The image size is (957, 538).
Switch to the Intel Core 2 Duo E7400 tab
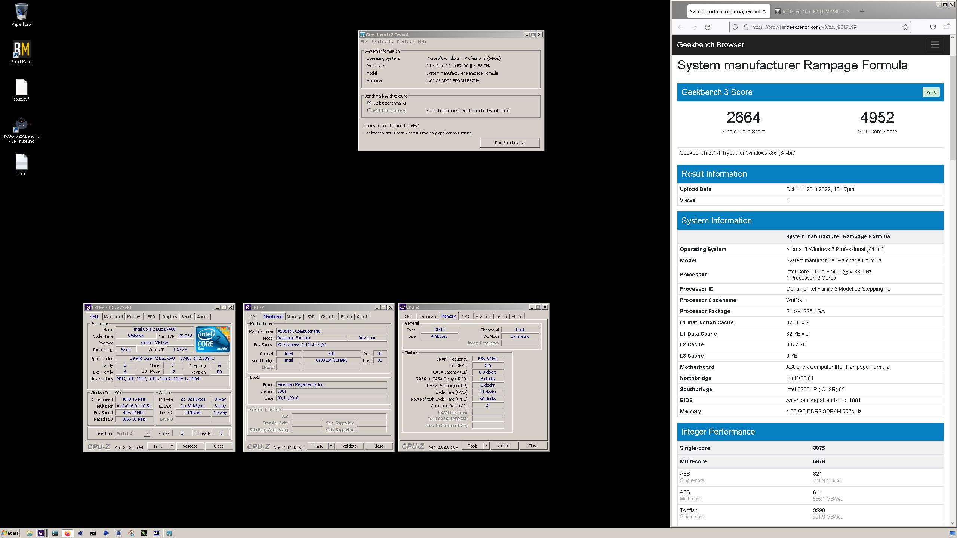click(x=812, y=12)
